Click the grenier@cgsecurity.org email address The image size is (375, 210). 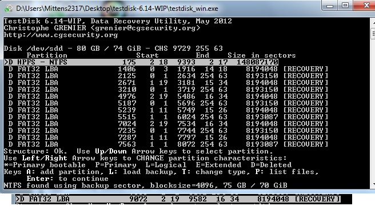pos(145,28)
